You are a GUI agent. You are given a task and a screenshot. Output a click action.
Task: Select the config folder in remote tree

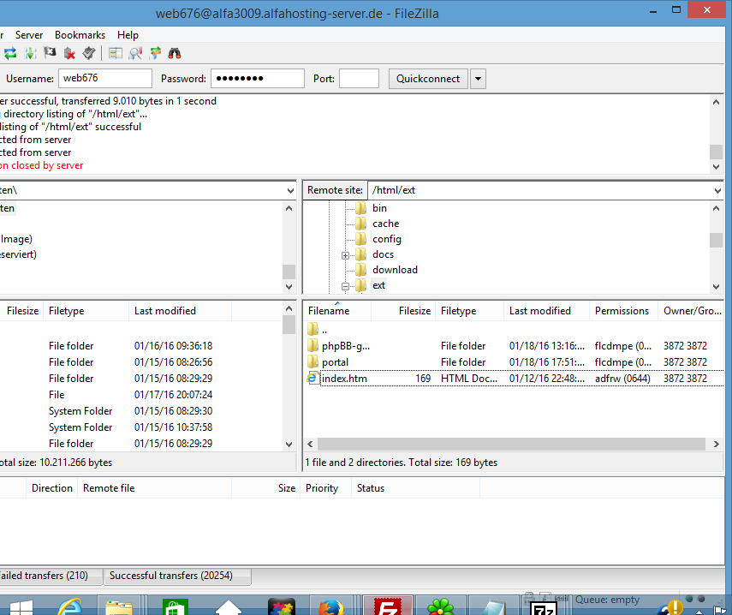tap(386, 239)
